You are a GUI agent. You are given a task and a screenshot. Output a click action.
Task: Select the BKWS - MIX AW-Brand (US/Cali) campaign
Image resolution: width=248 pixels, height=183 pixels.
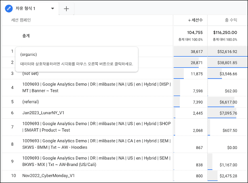(97, 161)
